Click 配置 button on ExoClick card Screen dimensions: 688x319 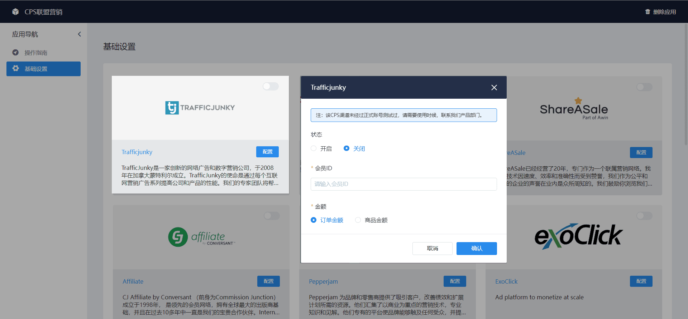641,281
